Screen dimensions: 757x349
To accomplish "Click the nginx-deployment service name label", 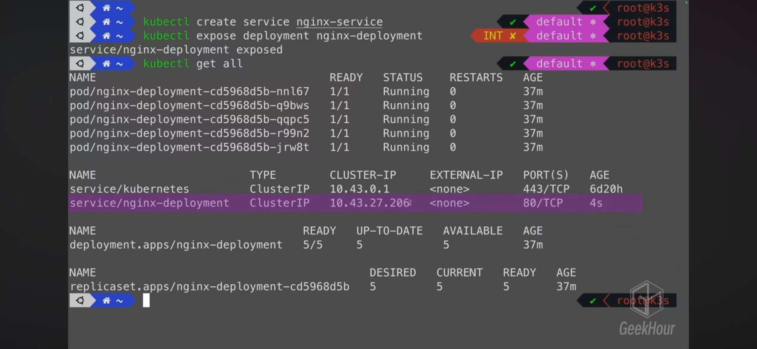I will [149, 203].
